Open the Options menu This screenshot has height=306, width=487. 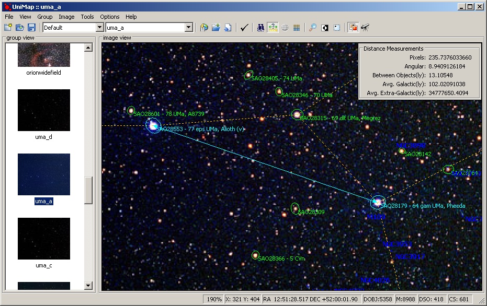pyautogui.click(x=110, y=17)
